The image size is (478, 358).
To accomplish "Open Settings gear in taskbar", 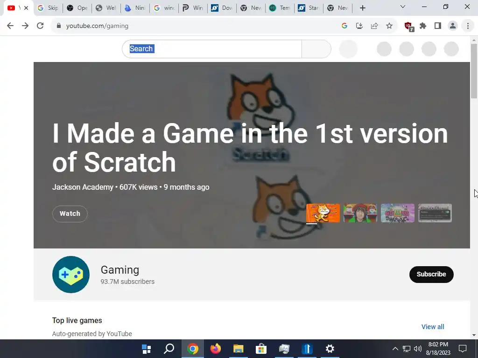I will (330, 349).
